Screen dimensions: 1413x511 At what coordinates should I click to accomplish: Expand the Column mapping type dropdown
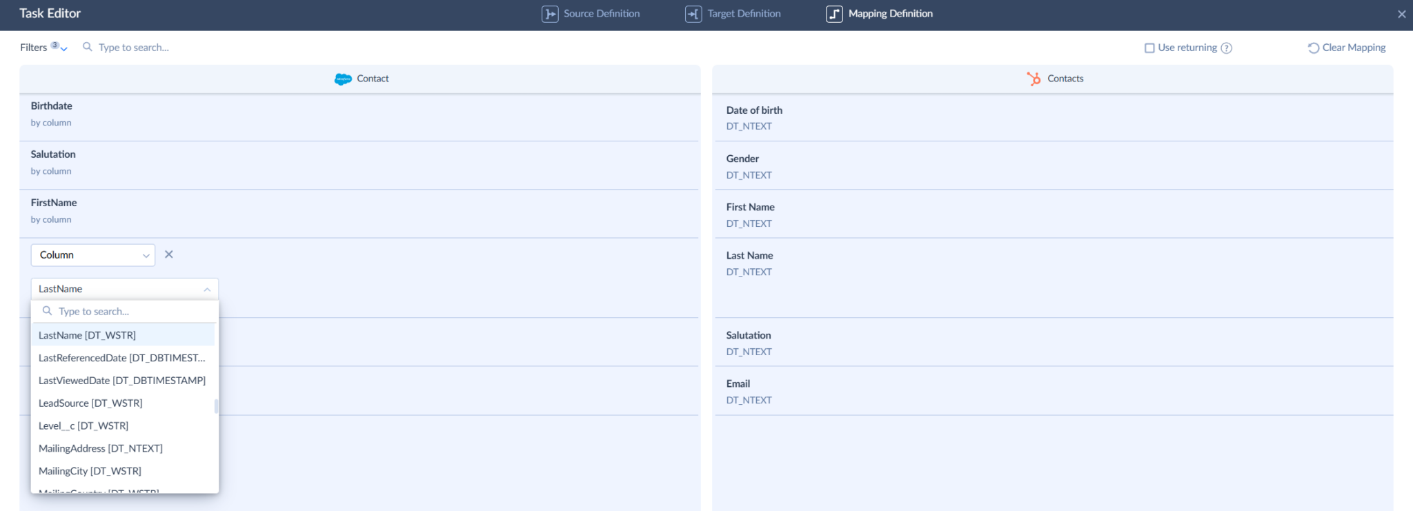click(92, 255)
